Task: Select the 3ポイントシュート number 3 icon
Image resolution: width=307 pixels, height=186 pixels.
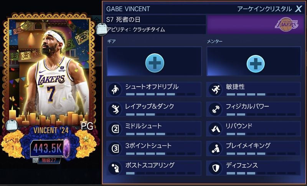Action: click(x=115, y=148)
